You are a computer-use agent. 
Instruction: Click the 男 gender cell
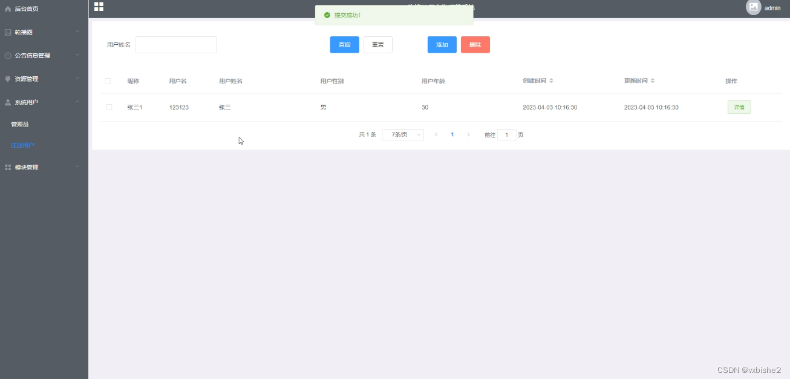pyautogui.click(x=324, y=107)
